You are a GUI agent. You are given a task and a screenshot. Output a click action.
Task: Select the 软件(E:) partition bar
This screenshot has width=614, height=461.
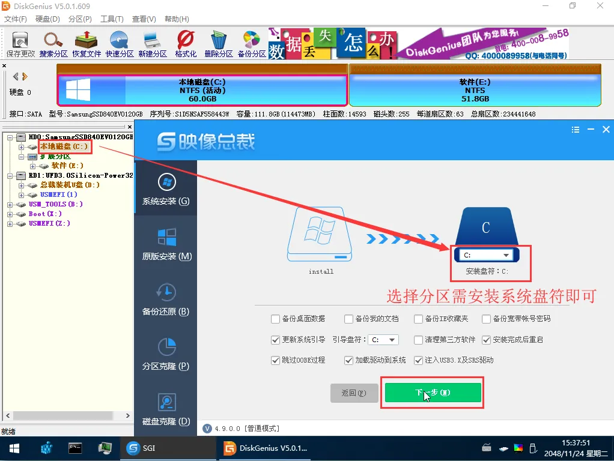pyautogui.click(x=475, y=90)
